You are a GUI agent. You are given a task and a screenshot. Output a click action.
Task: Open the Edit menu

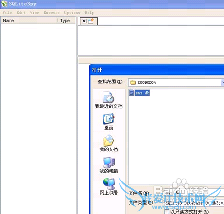coord(21,13)
